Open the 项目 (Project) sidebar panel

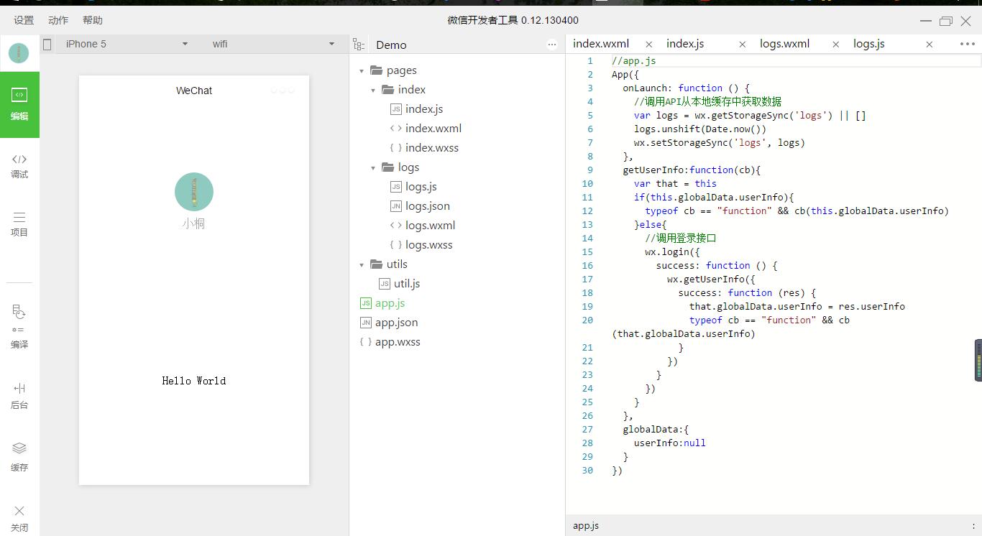tap(19, 224)
